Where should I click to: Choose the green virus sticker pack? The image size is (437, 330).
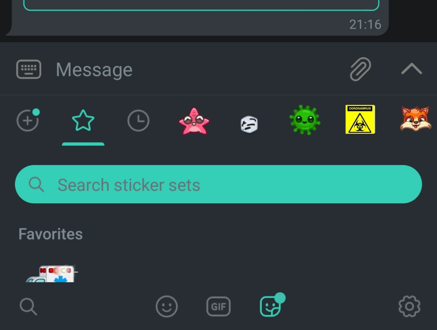point(305,120)
